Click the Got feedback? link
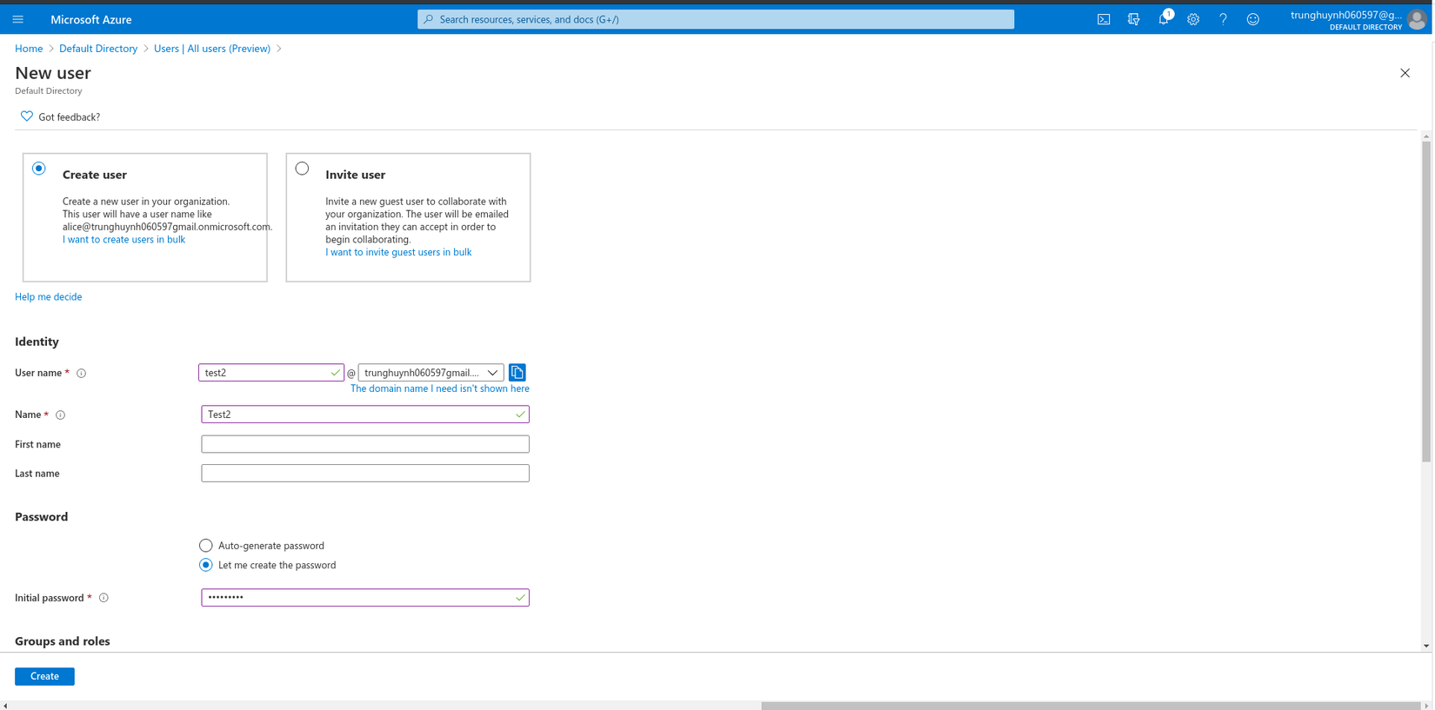This screenshot has width=1435, height=710. (70, 117)
